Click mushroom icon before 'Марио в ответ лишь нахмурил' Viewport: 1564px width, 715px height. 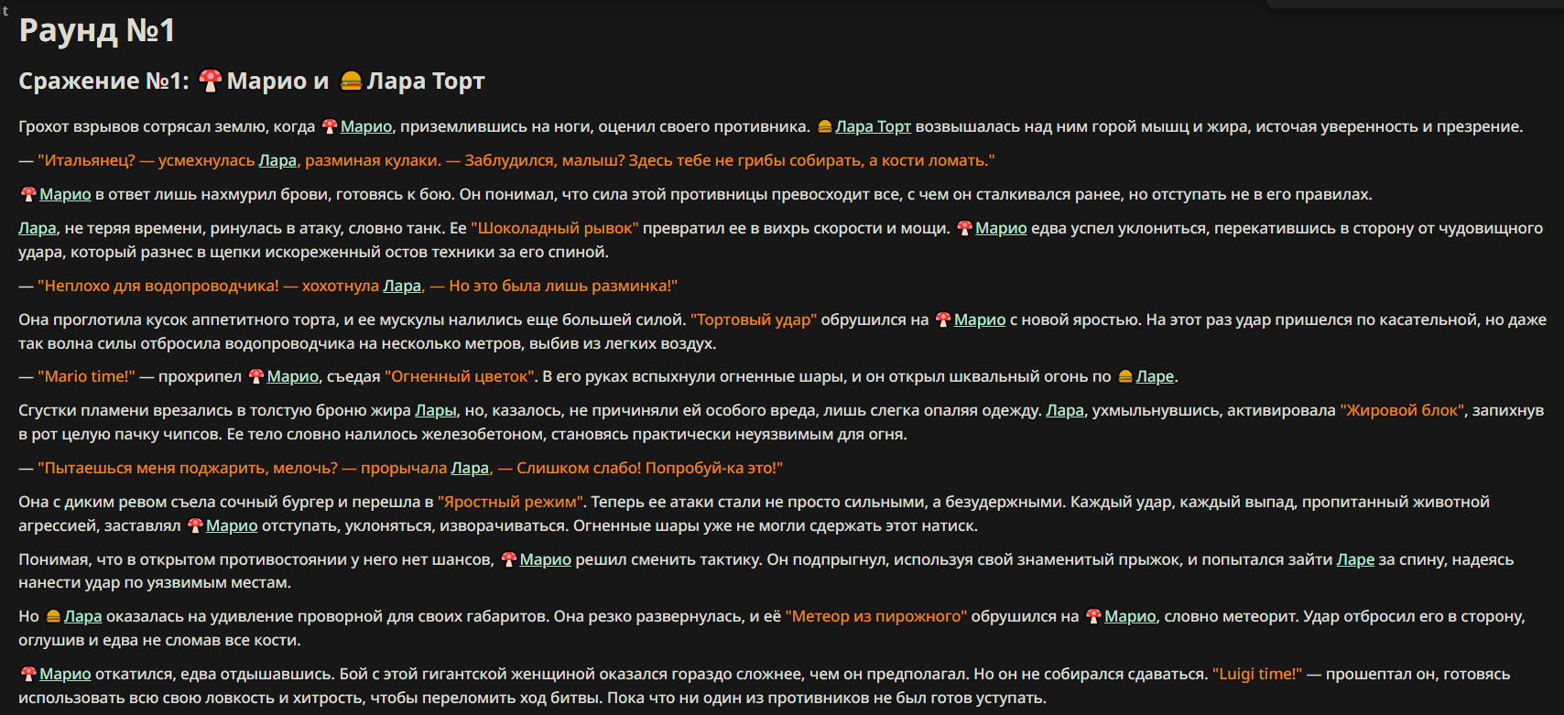point(28,194)
